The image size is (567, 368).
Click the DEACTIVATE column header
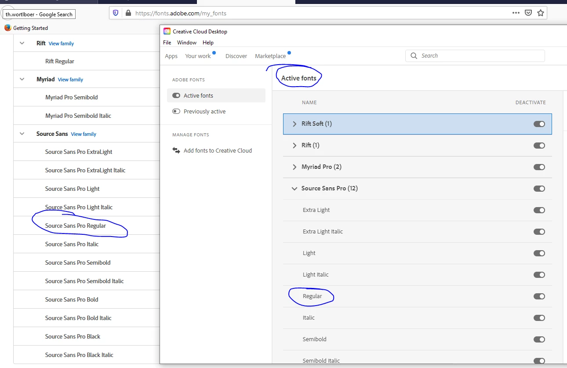[531, 102]
